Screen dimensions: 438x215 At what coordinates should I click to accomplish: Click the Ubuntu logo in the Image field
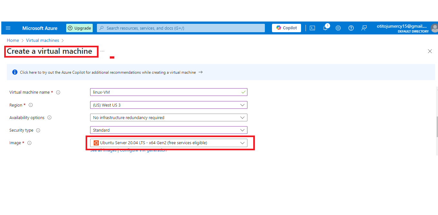[x=96, y=143]
